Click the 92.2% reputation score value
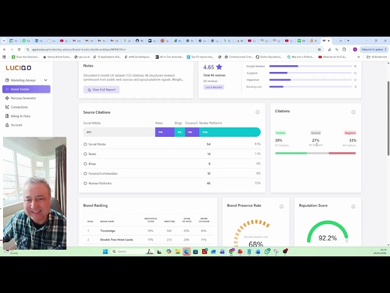This screenshot has height=293, width=390. pyautogui.click(x=328, y=238)
